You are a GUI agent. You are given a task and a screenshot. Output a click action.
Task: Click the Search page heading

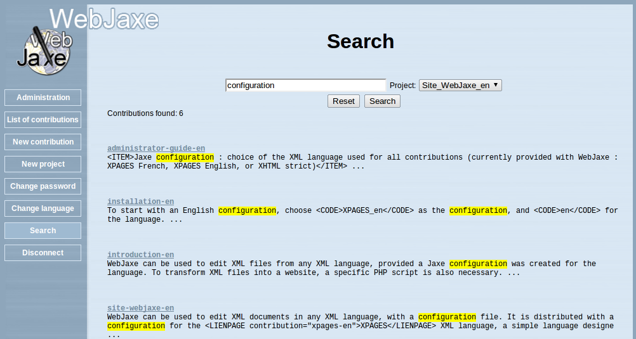[361, 41]
